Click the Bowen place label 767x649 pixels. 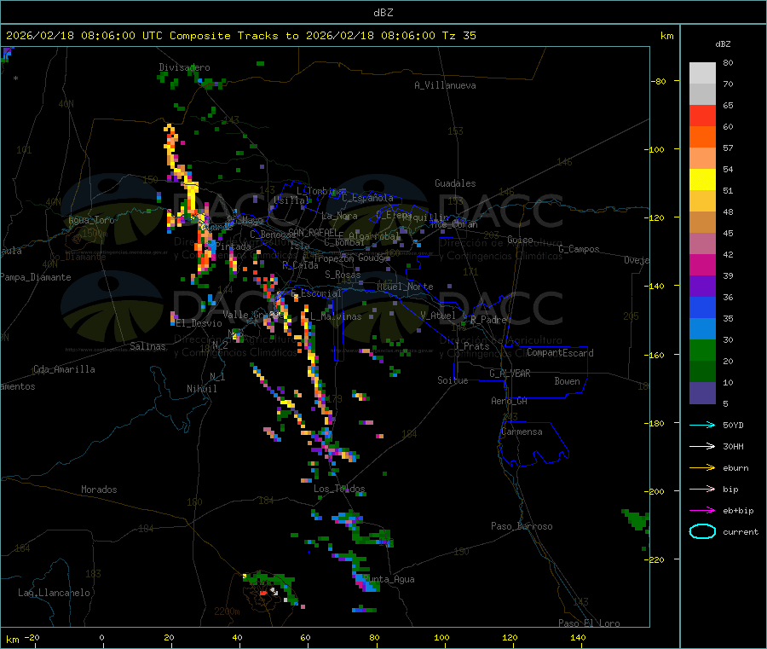coord(567,381)
